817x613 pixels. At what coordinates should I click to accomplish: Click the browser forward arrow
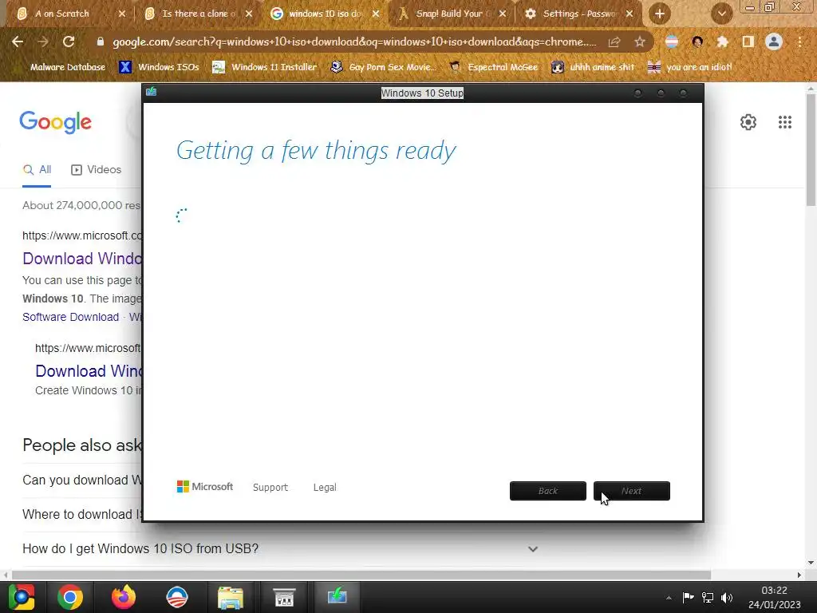click(43, 42)
